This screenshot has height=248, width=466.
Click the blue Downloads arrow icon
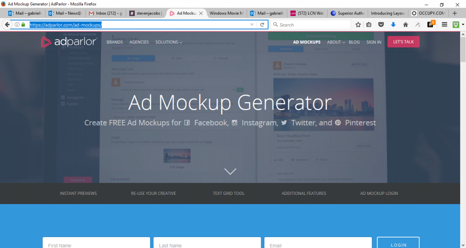(x=393, y=25)
